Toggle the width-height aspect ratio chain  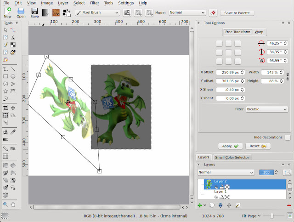coord(288,77)
